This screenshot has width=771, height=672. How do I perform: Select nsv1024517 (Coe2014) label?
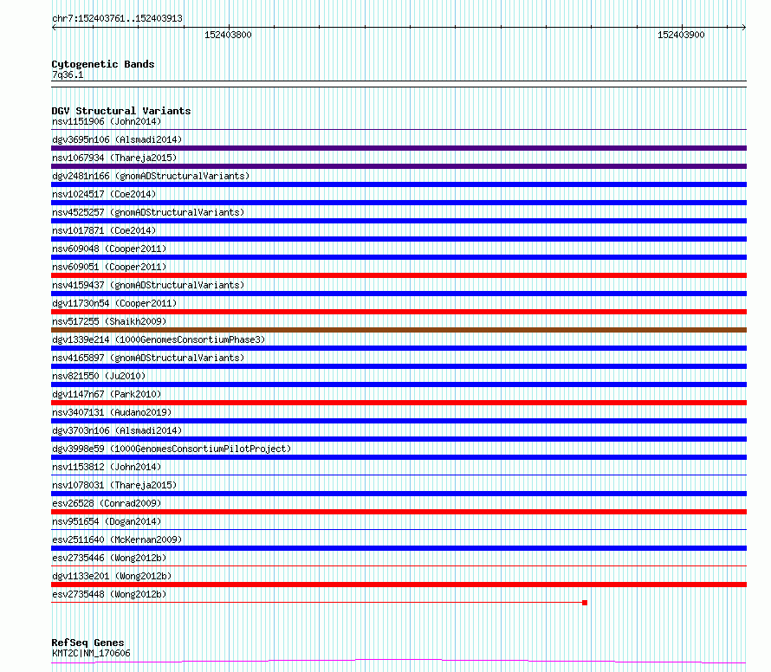104,194
